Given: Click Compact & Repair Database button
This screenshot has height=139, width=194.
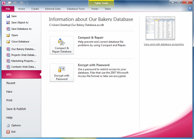Looking at the screenshot, I should click(62, 45).
